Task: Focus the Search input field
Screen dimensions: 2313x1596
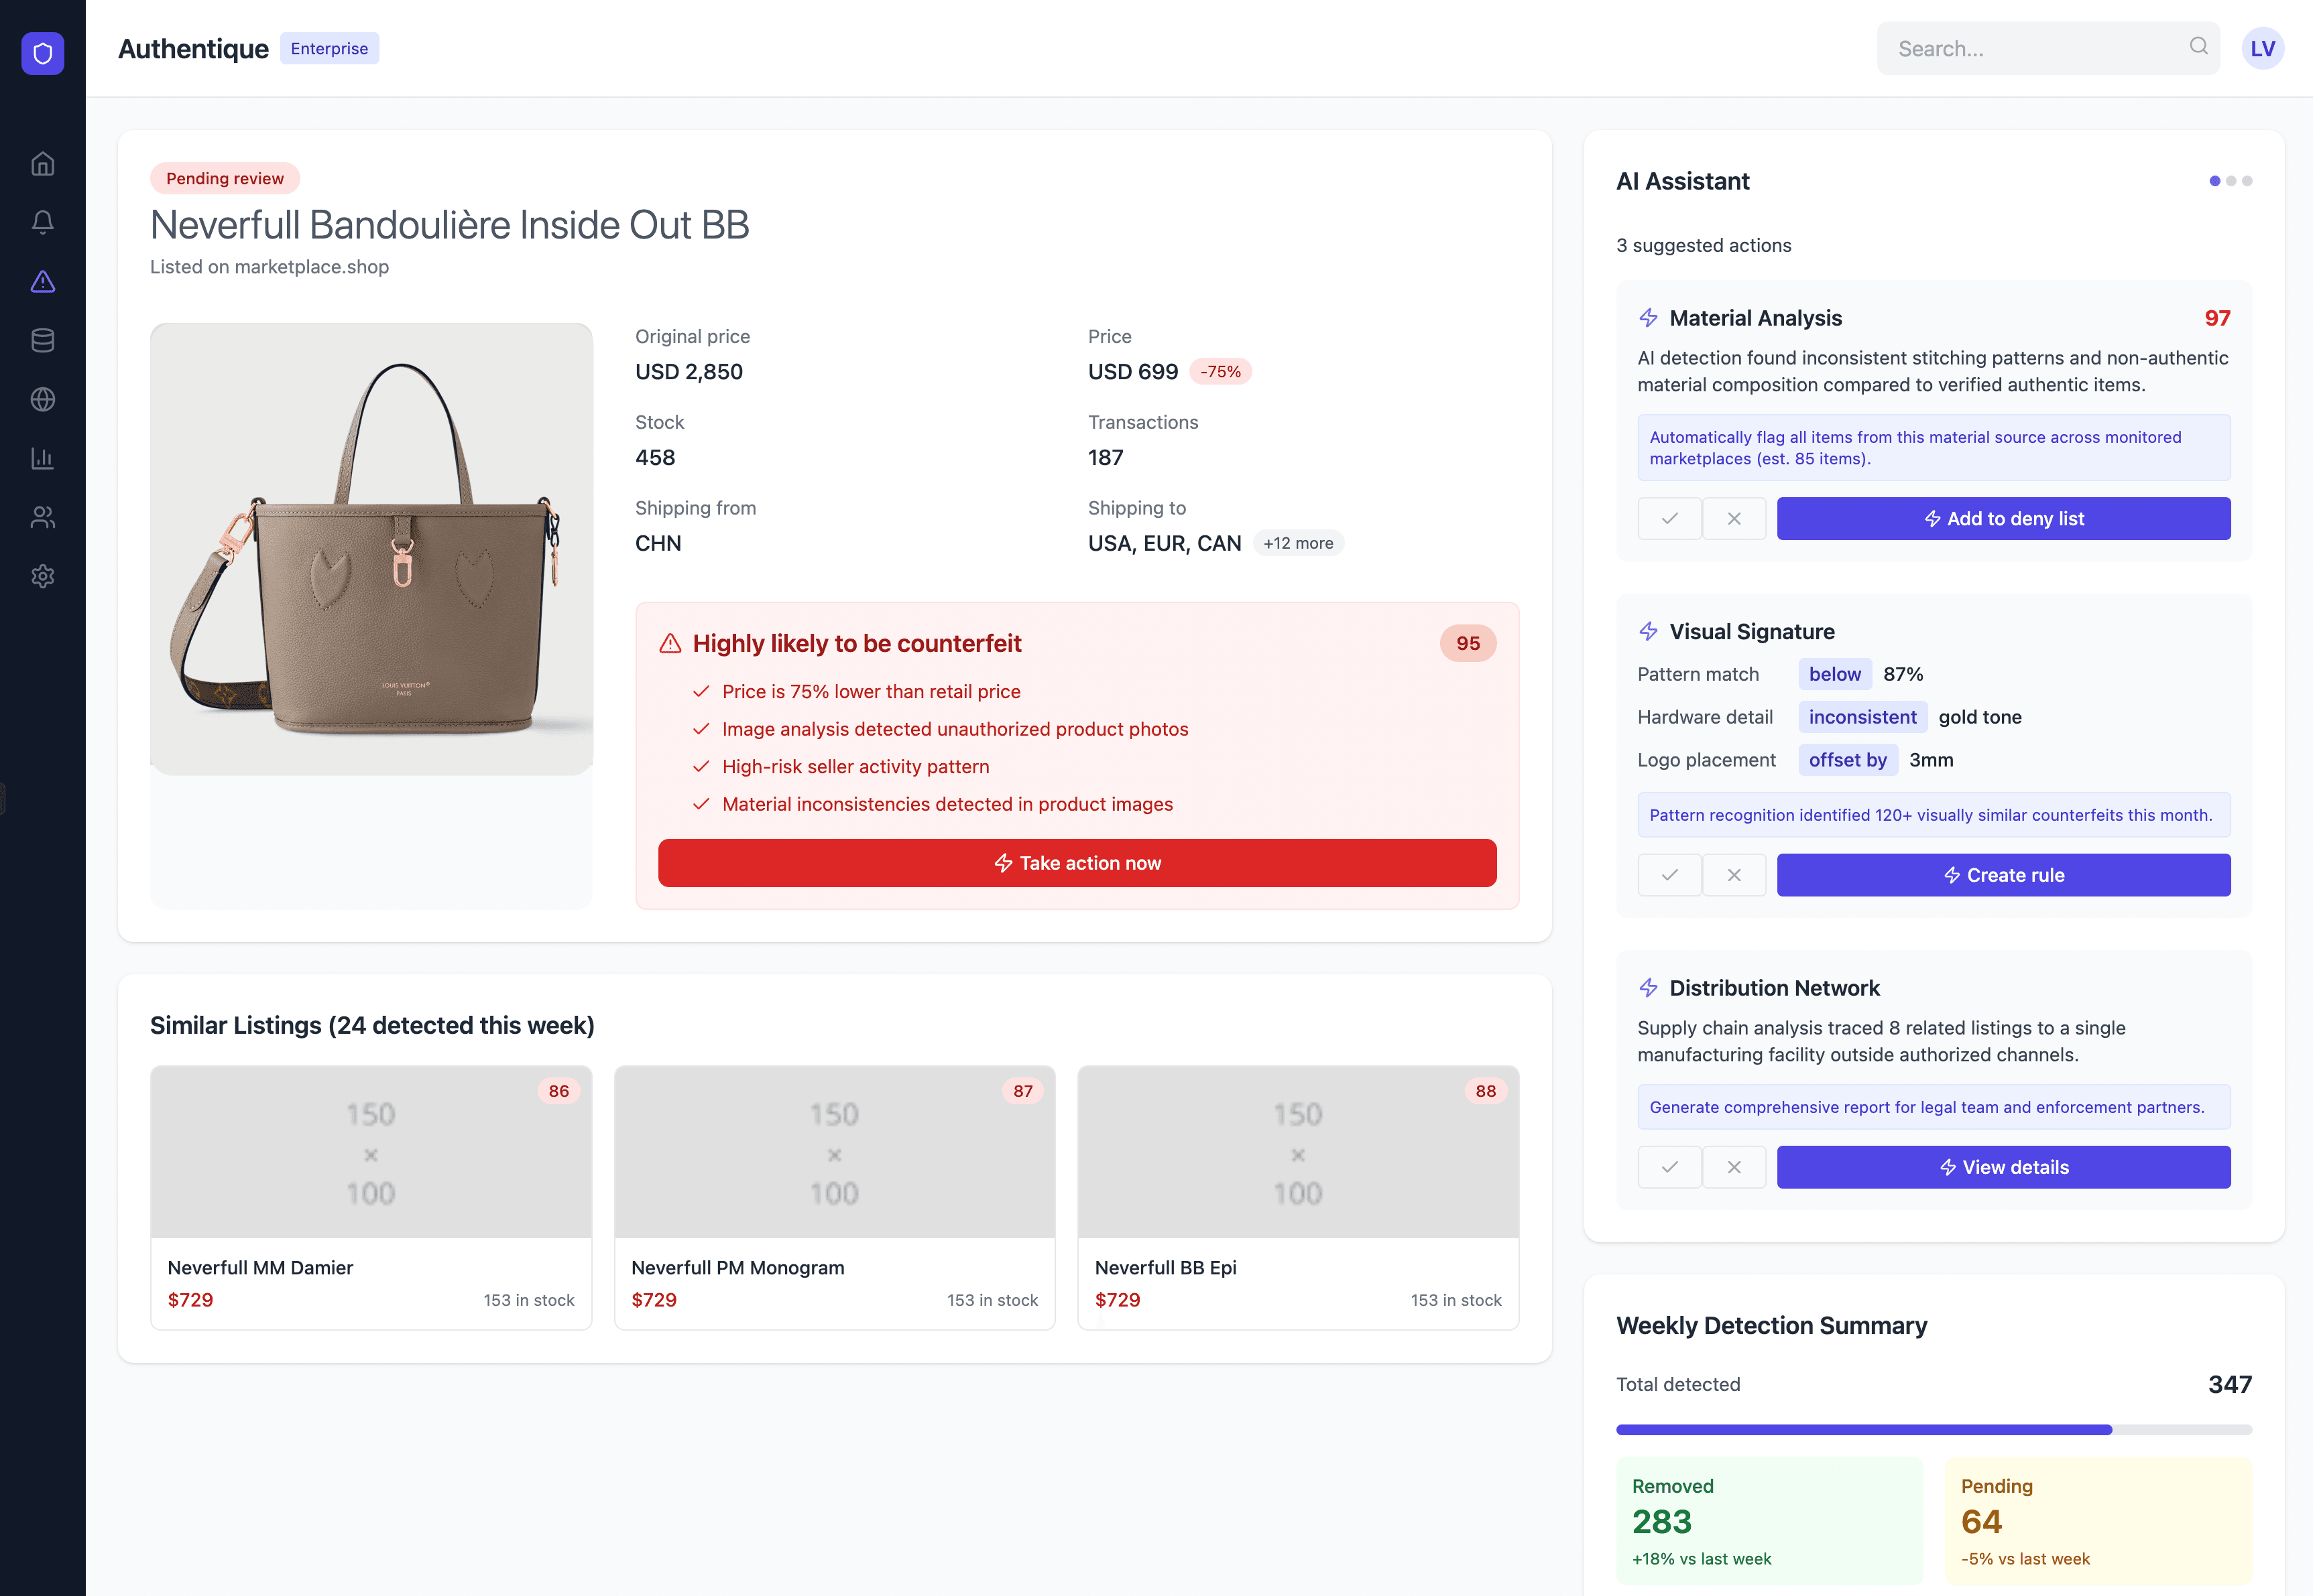Action: 2048,48
